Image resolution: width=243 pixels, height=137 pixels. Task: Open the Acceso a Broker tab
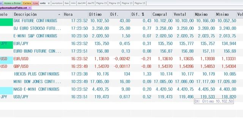point(13,3)
